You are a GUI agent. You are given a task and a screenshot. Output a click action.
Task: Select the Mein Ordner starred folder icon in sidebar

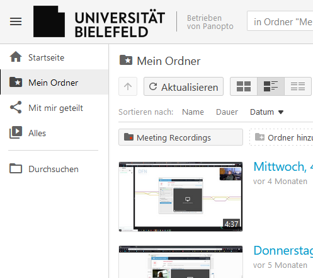(x=16, y=82)
